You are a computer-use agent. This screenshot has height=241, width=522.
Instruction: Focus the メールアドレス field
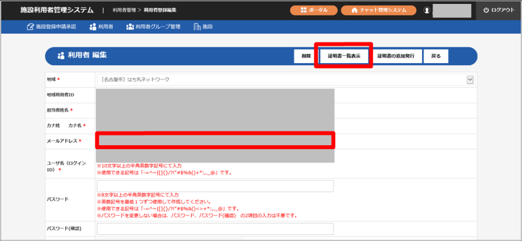coord(215,141)
